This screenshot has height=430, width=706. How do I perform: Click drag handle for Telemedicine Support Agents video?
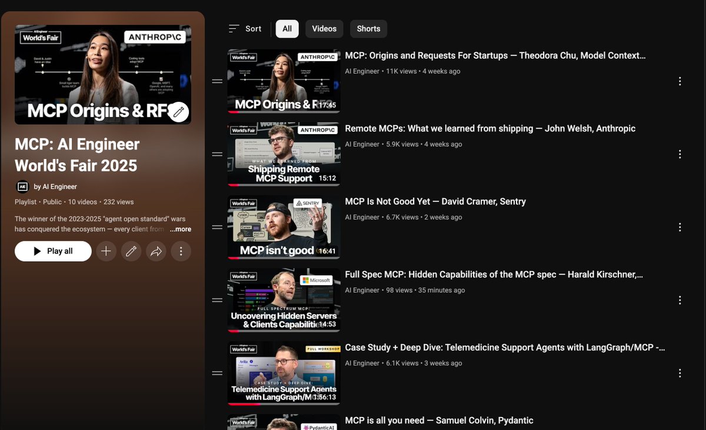coord(217,373)
